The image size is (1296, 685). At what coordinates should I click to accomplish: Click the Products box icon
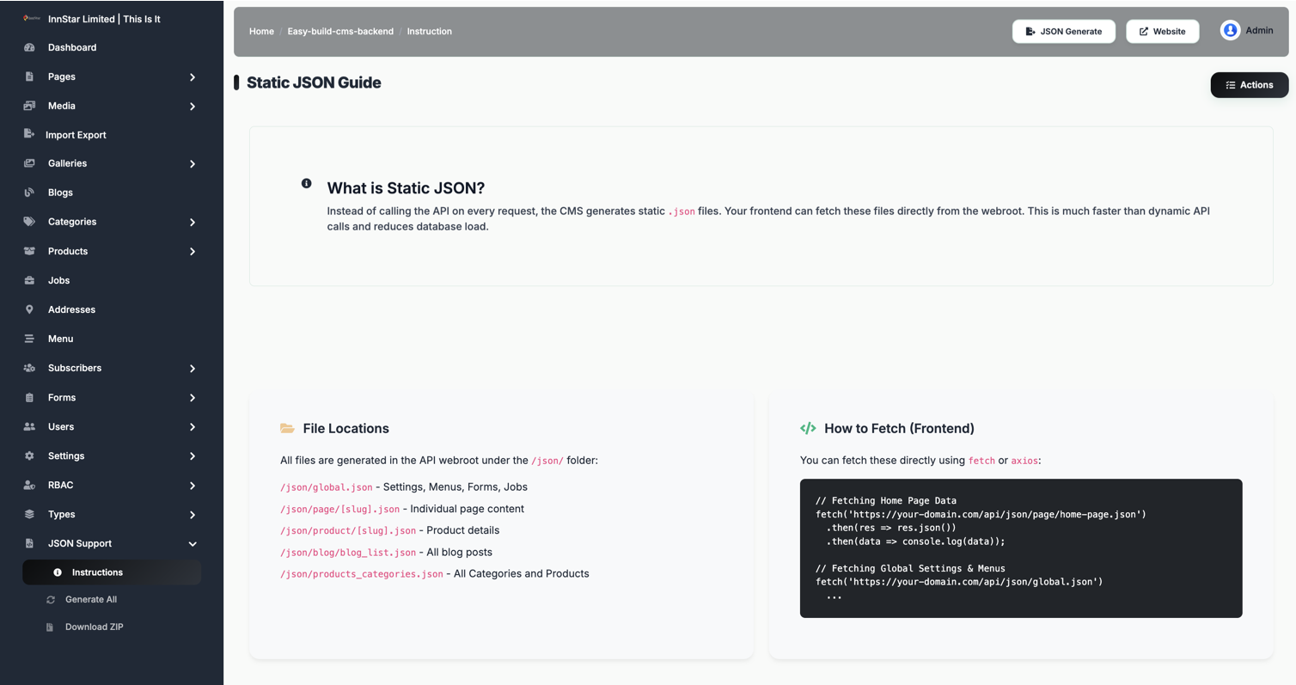[x=29, y=251]
